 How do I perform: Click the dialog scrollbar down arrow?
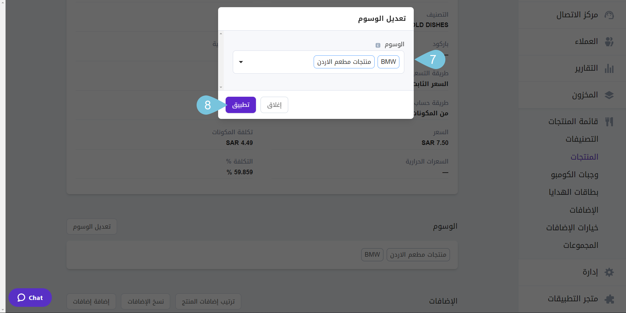[x=221, y=87]
